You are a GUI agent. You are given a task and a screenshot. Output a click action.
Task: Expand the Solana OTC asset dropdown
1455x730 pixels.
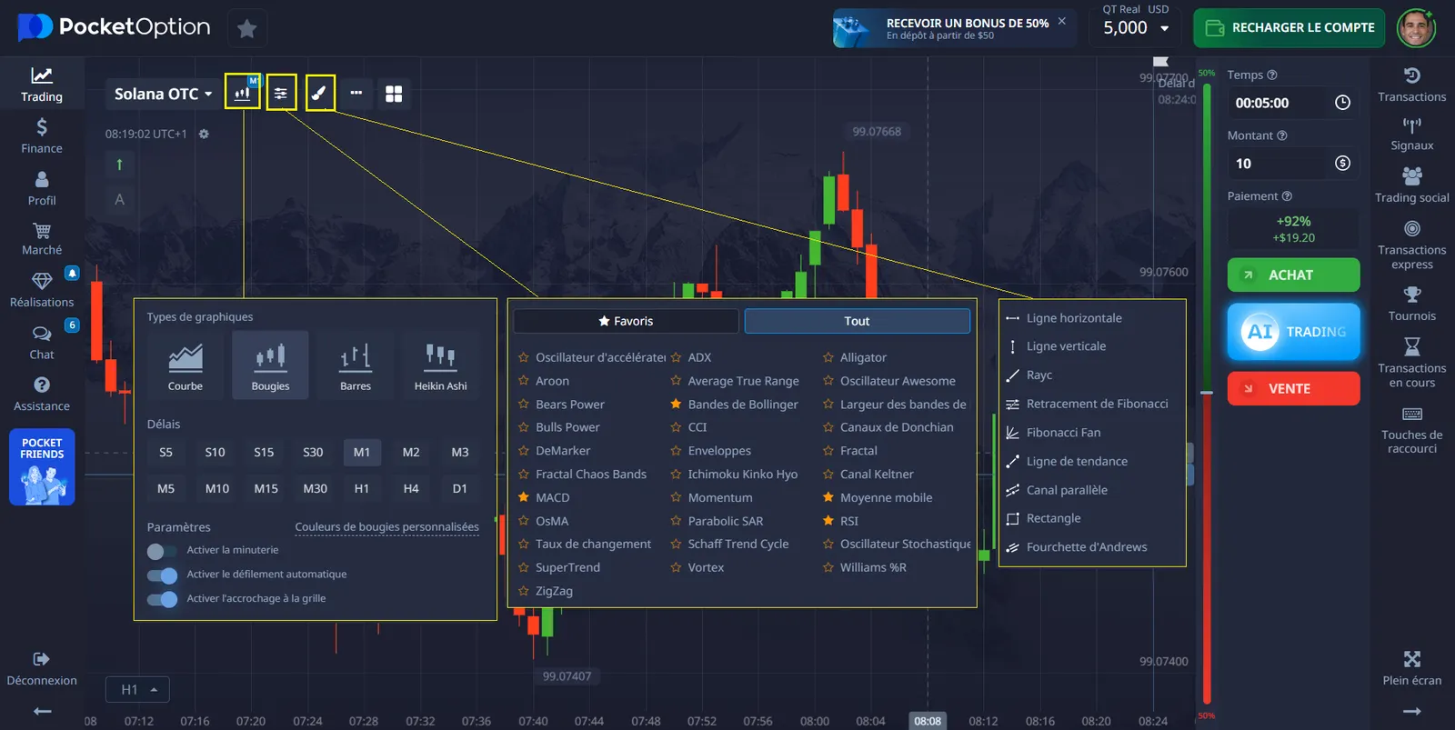click(x=163, y=94)
